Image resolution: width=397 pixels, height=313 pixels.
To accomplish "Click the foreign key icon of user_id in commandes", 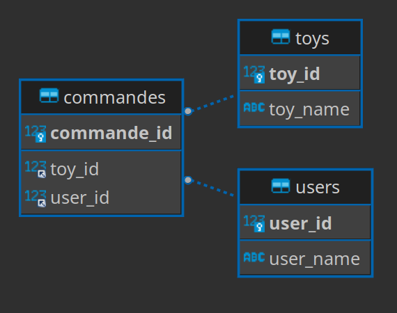I will (36, 199).
